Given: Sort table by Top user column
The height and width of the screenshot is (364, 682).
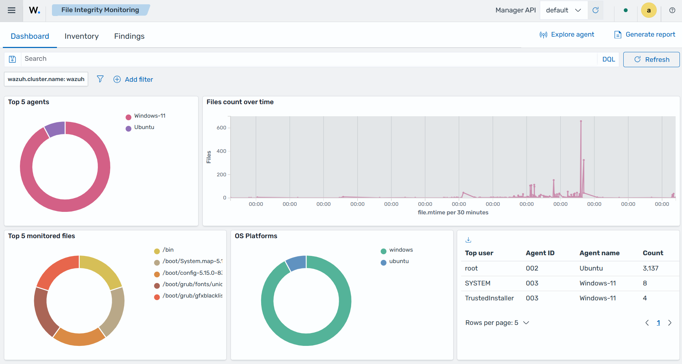Looking at the screenshot, I should coord(479,253).
